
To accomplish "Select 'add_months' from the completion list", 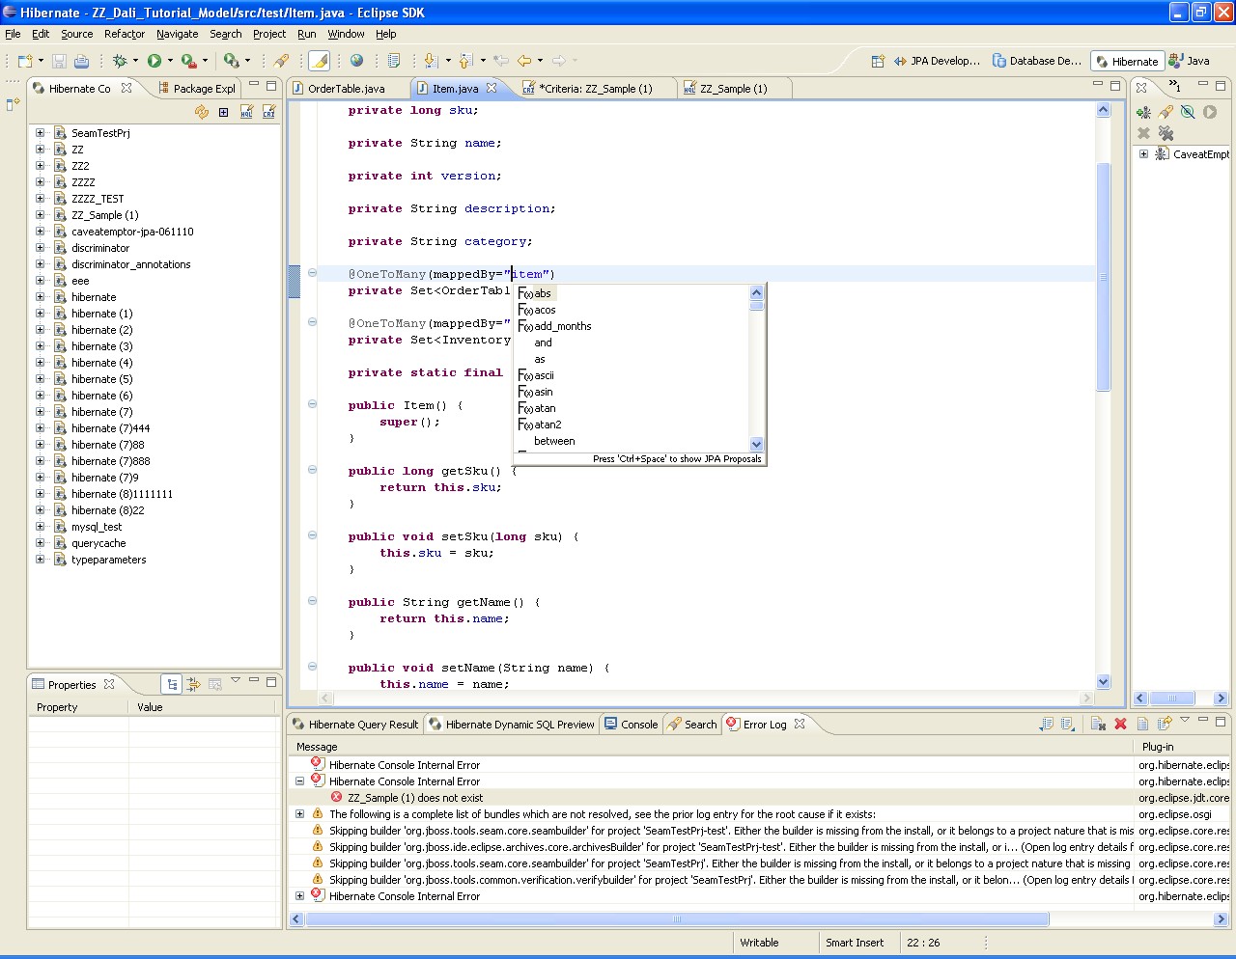I will point(562,326).
